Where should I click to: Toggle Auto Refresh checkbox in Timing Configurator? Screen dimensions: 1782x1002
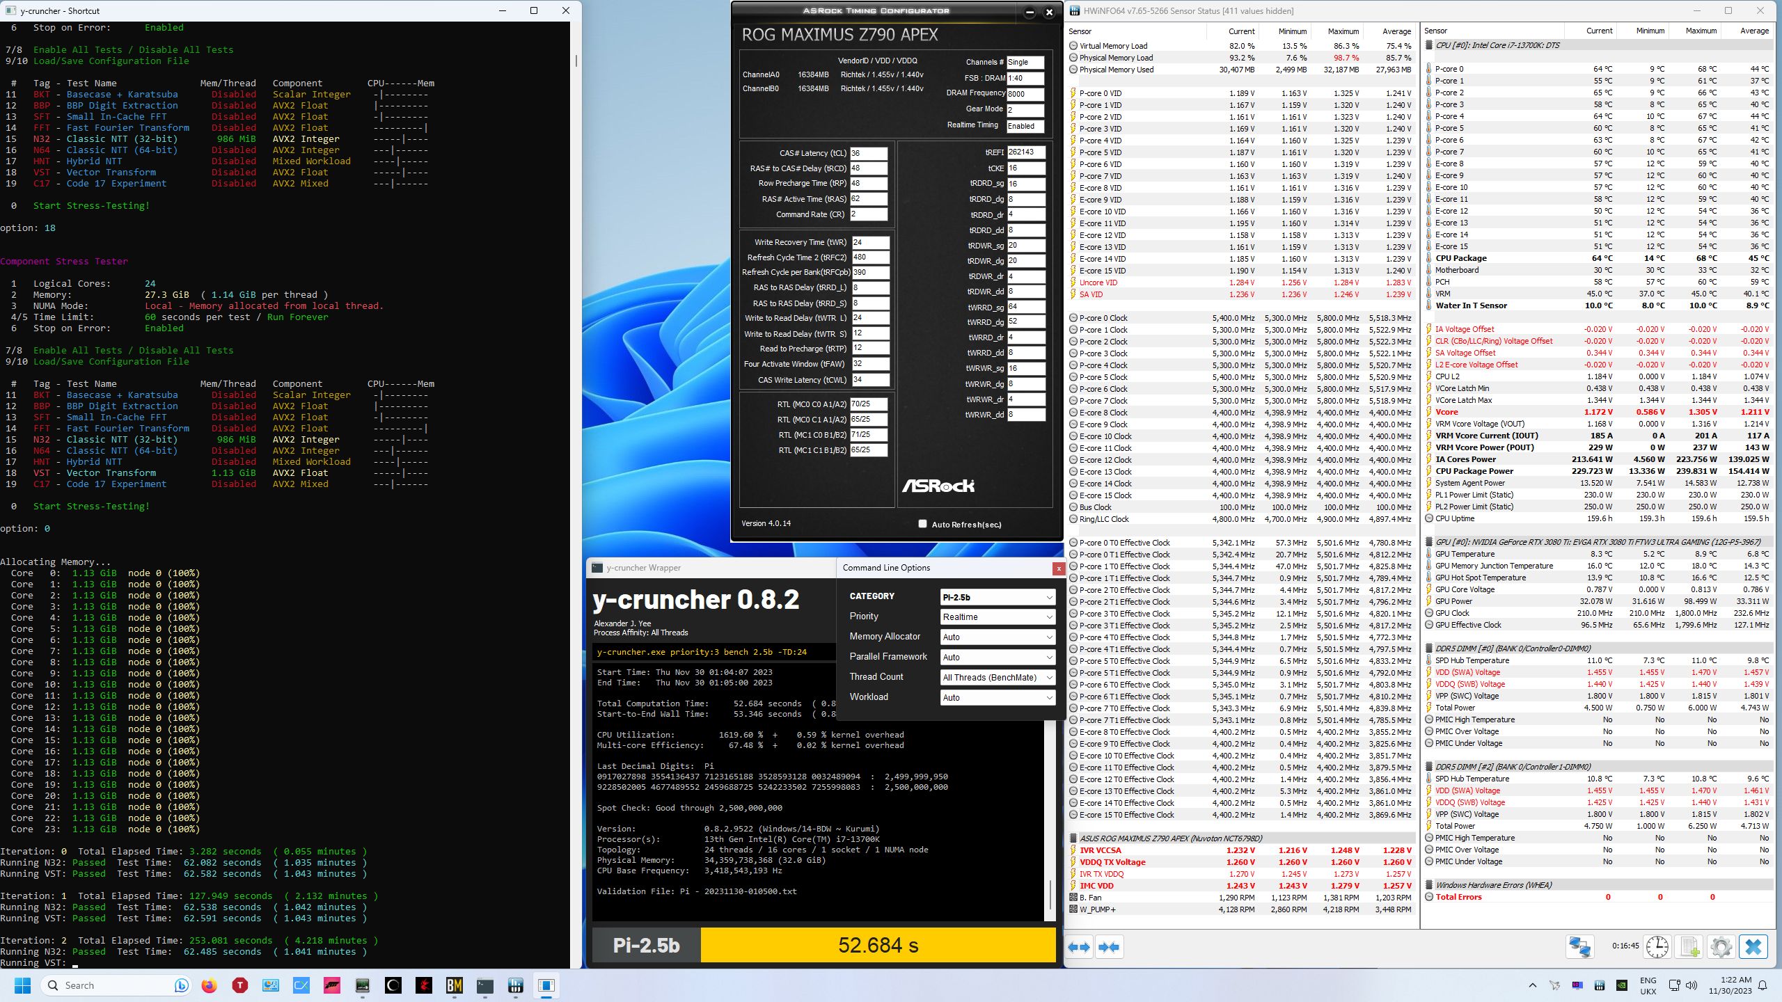point(923,524)
